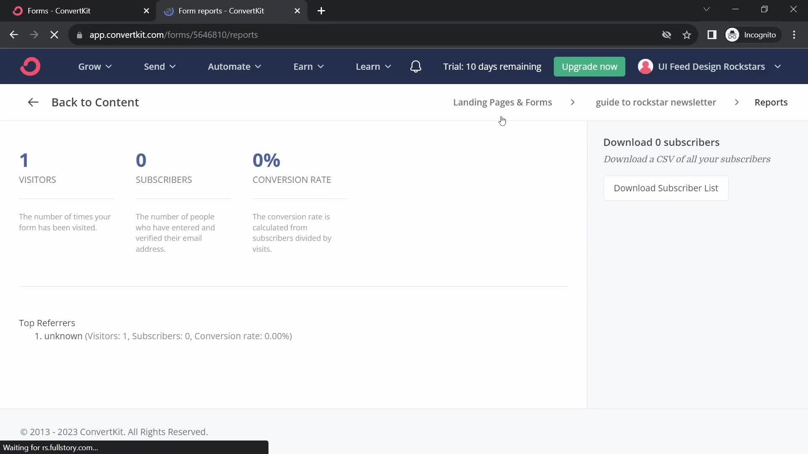Click the ConvertKit copyright footer text
The height and width of the screenshot is (454, 808).
coord(114,432)
